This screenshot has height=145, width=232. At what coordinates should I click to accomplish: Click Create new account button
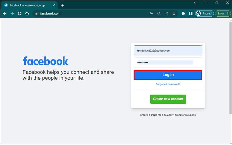point(168,99)
